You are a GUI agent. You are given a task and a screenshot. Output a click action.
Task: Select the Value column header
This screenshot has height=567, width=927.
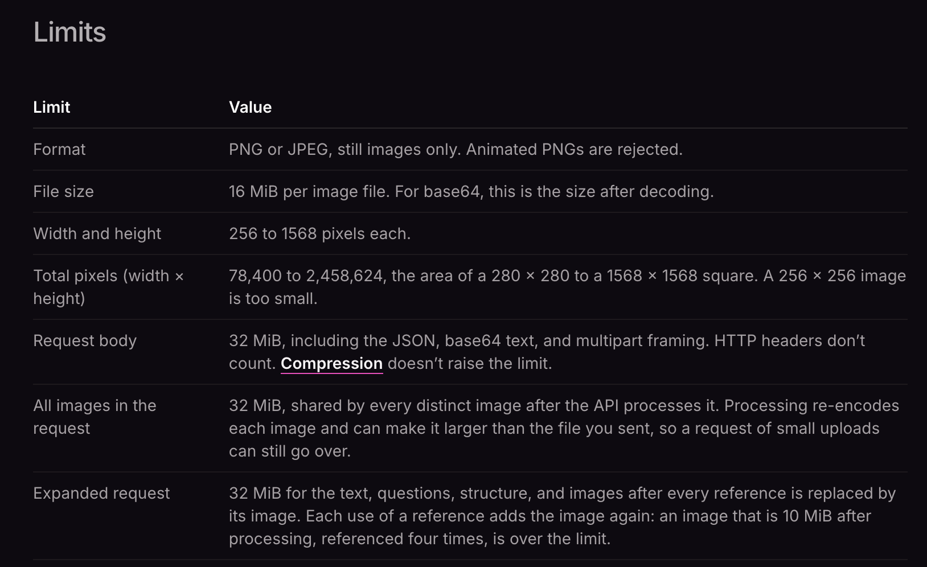pos(250,107)
